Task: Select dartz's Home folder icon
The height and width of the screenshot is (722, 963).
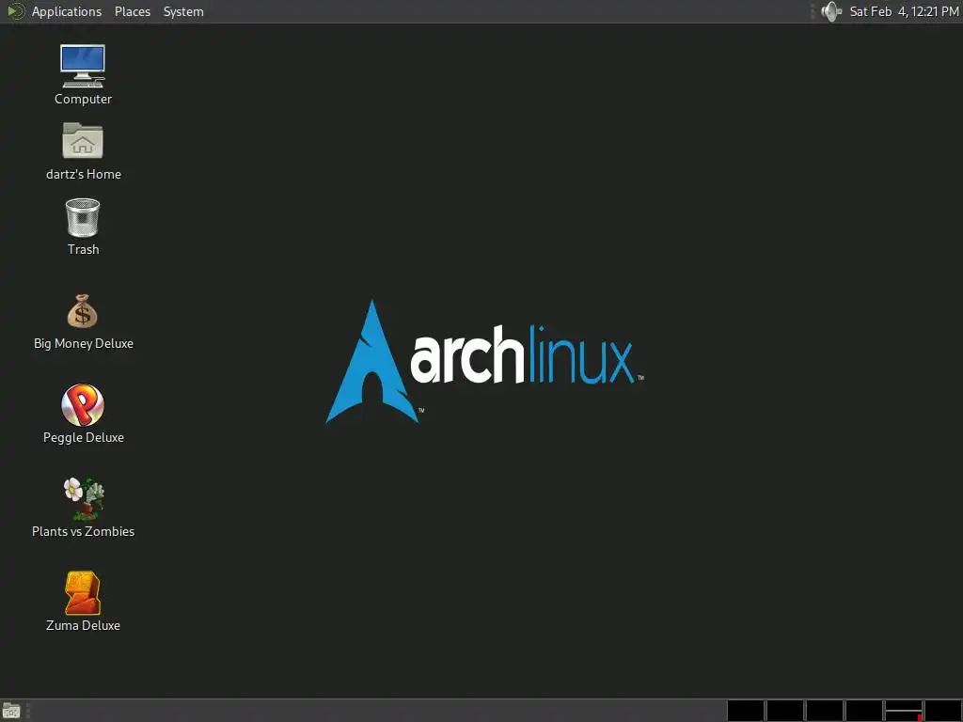Action: [83, 151]
